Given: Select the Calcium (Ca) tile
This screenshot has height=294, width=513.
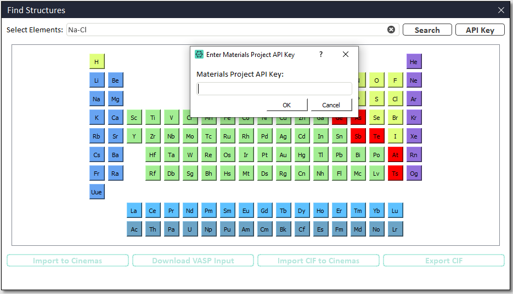Looking at the screenshot, I should pos(115,117).
